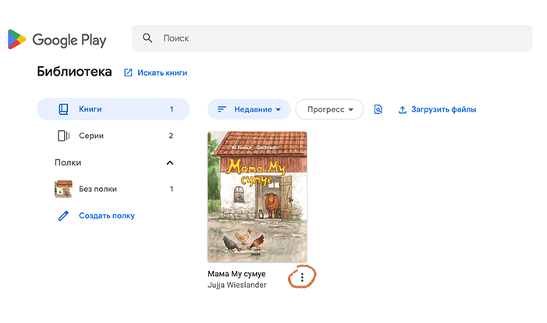Click into the Поиск search field
Viewport: 547px width, 323px height.
pos(332,38)
